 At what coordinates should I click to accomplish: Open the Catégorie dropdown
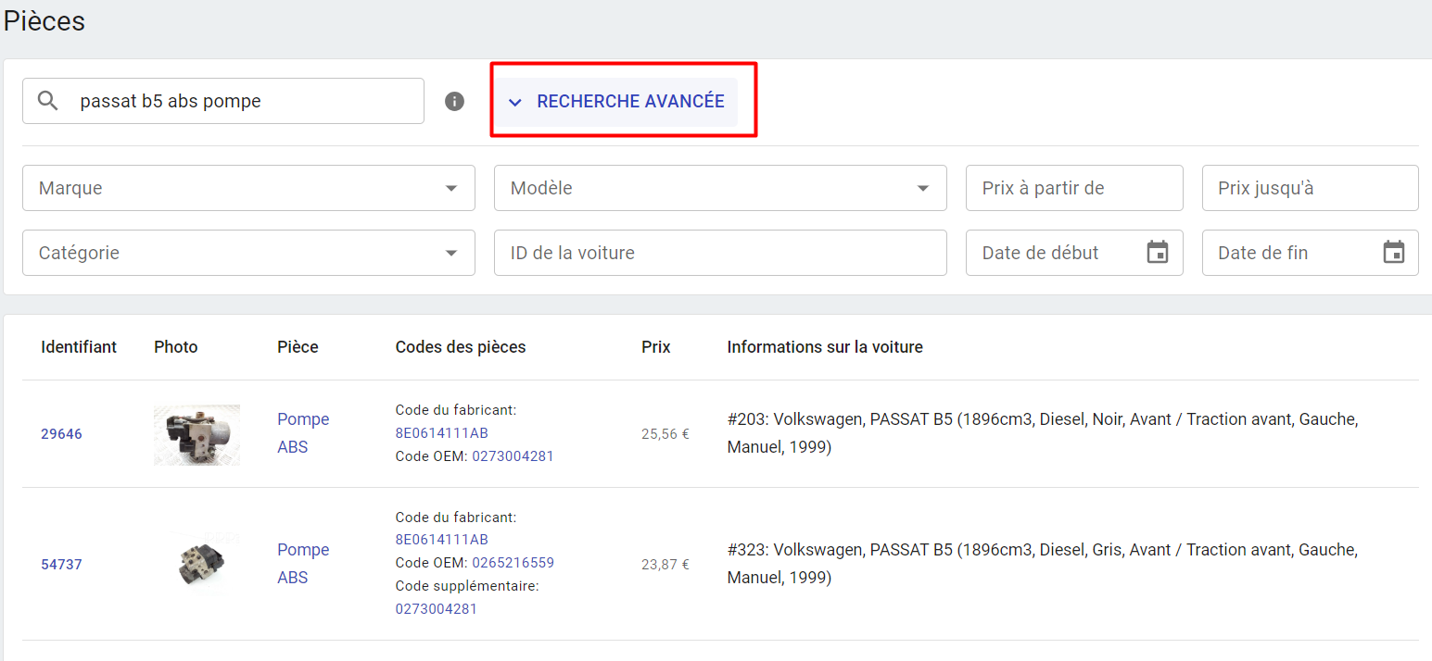[x=248, y=253]
